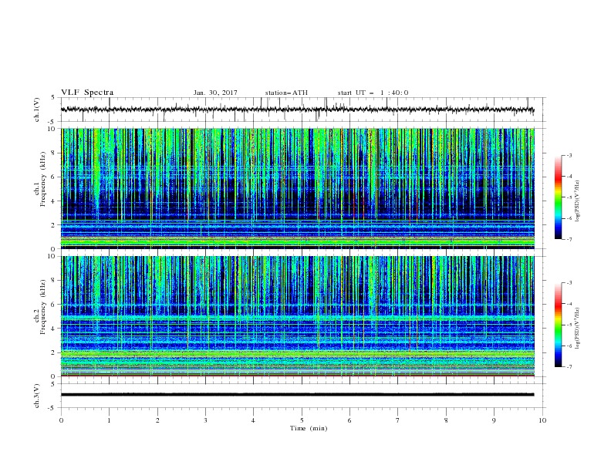Viewport: 611px width, 472px height.
Task: Select the "ch.3(V)" axis label
Action: 37,396
